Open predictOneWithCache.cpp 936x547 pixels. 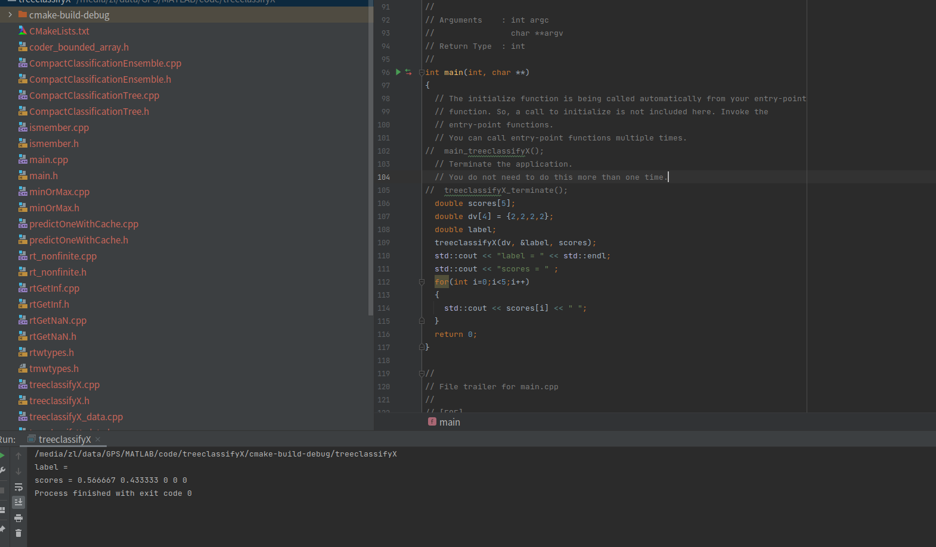click(x=83, y=224)
